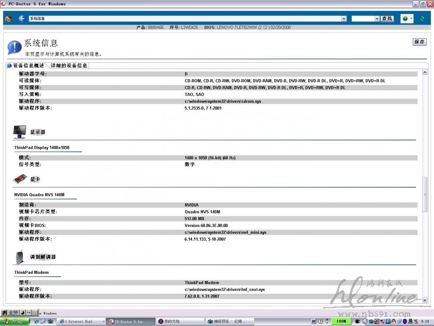The width and height of the screenshot is (434, 326).
Task: Click the search text input field
Action: [x=363, y=18]
